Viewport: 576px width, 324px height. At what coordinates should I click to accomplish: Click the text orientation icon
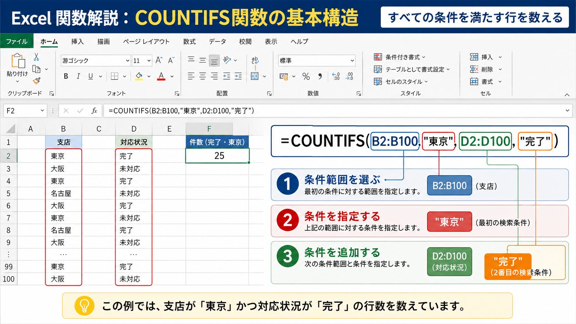[227, 60]
